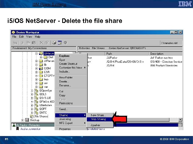193x144 pixels.
Task: Select the JJParker folder icon
Action: point(41,54)
